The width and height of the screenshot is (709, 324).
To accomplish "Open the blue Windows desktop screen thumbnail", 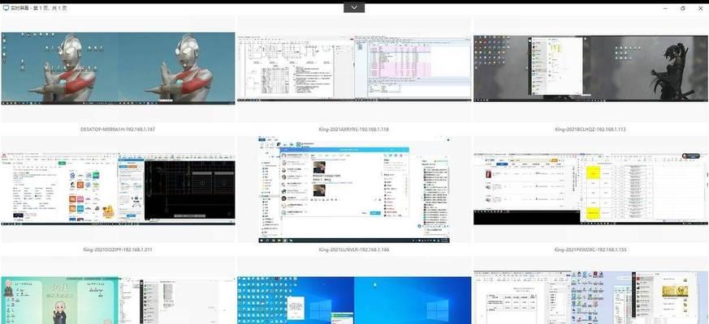I will (x=354, y=301).
